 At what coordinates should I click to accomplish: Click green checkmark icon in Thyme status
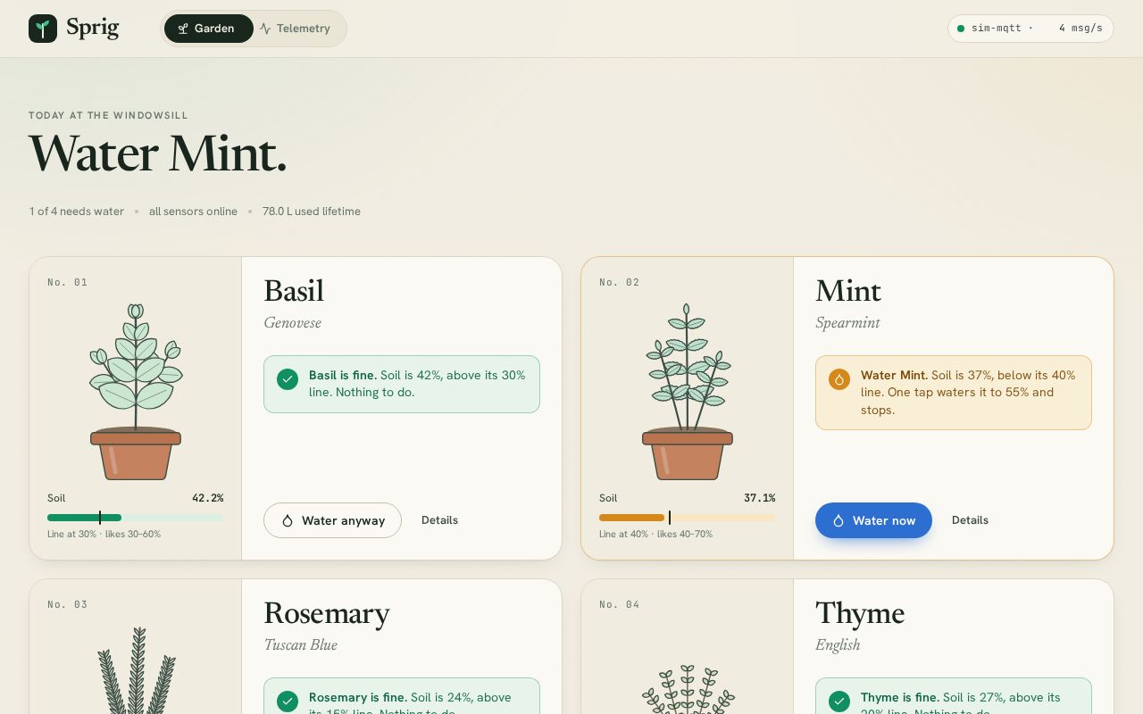[x=839, y=702]
